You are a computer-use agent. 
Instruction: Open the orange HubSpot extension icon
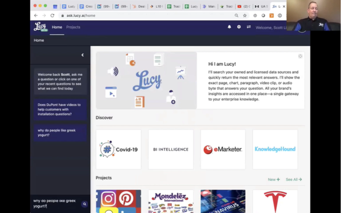271,16
